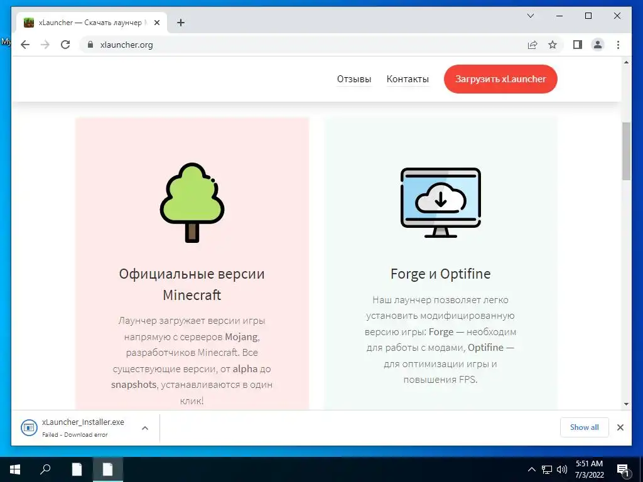
Task: Close the xLauncher tab
Action: point(156,23)
